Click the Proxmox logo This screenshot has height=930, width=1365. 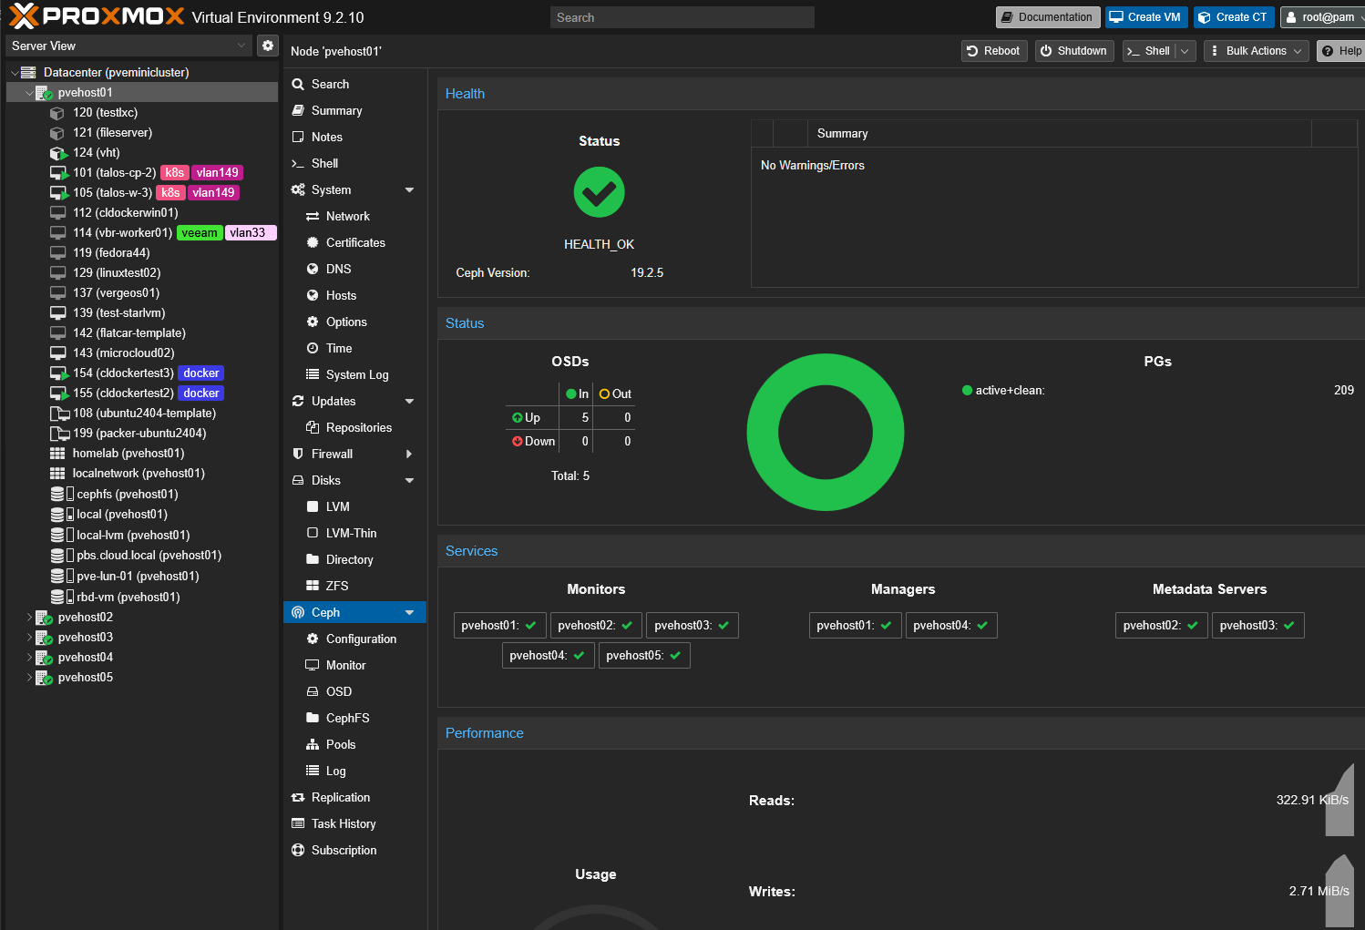pyautogui.click(x=97, y=16)
